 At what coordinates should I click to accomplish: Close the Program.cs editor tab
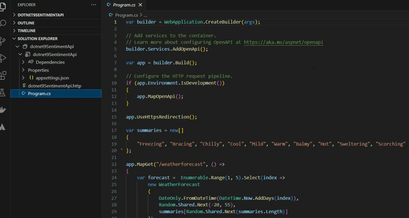tap(141, 5)
